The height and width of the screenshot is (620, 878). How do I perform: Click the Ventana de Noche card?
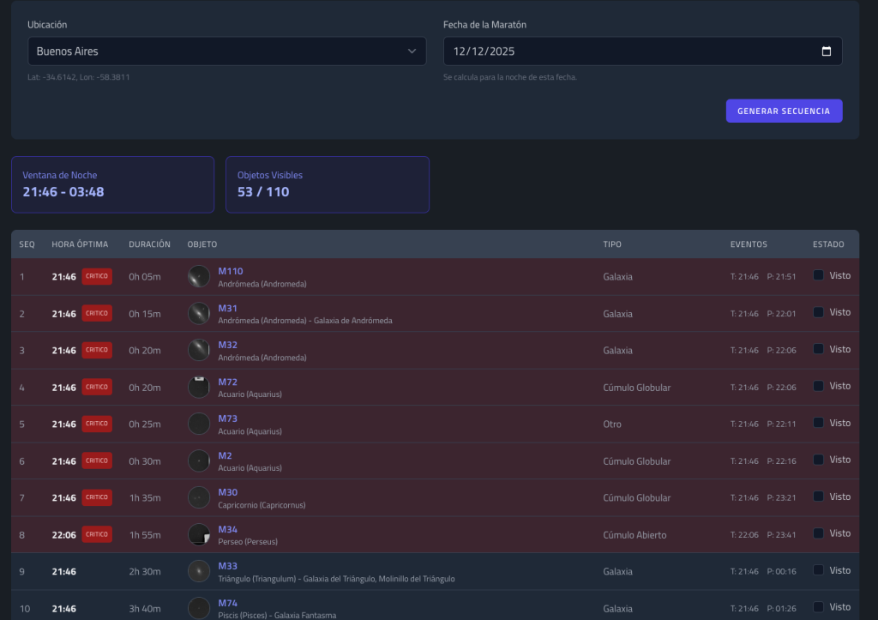click(x=112, y=185)
